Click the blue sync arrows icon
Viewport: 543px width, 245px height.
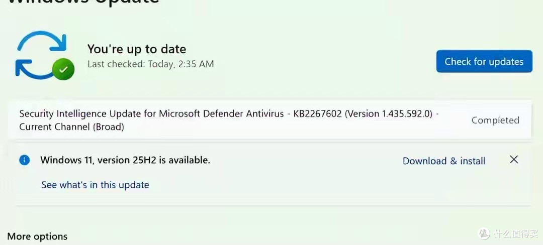(x=41, y=54)
